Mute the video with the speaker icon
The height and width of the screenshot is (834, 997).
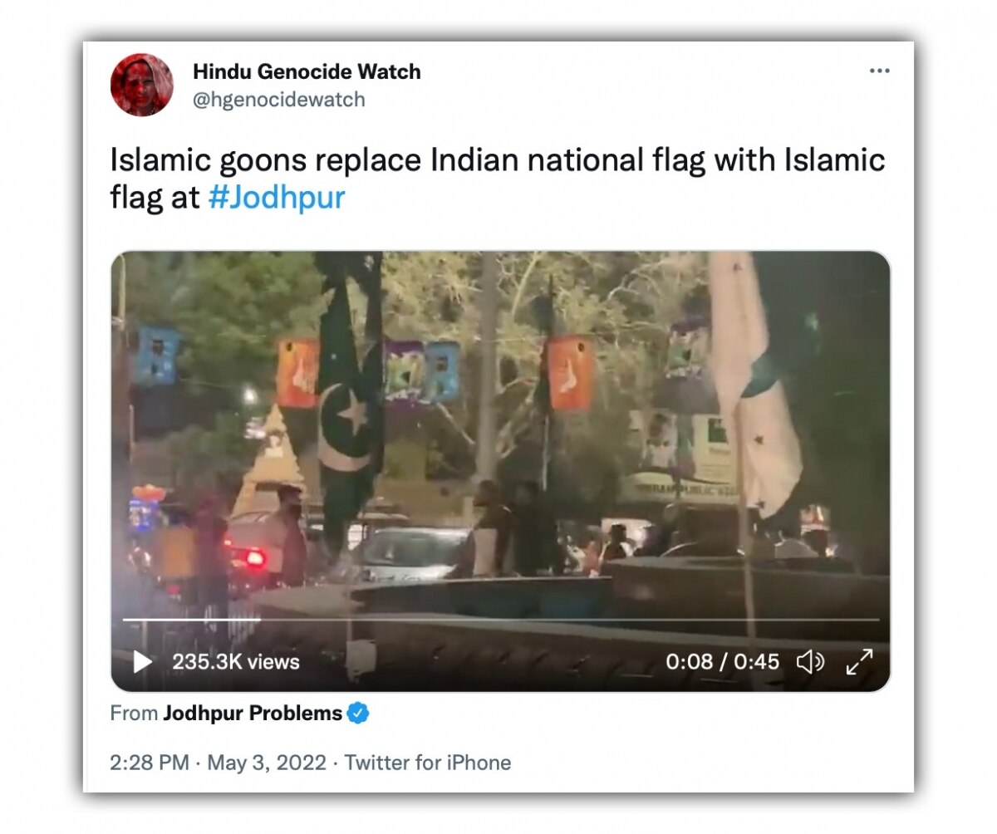click(x=810, y=662)
